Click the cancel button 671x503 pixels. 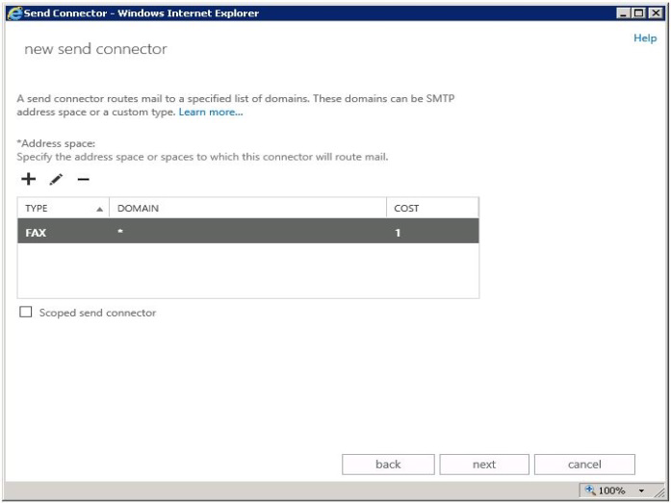coord(584,465)
